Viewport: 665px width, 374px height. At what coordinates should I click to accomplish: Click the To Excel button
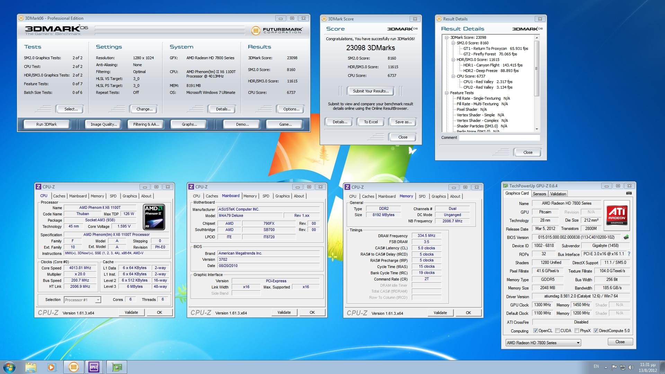[371, 122]
